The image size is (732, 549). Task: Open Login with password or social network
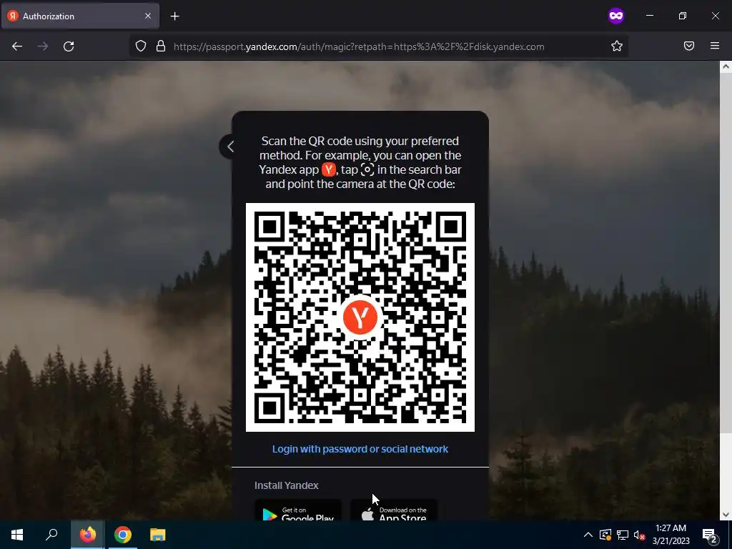[x=360, y=449]
